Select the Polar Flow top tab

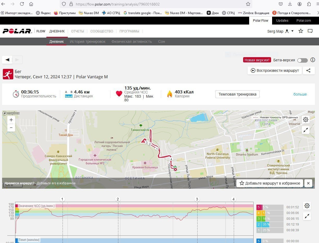point(261,20)
